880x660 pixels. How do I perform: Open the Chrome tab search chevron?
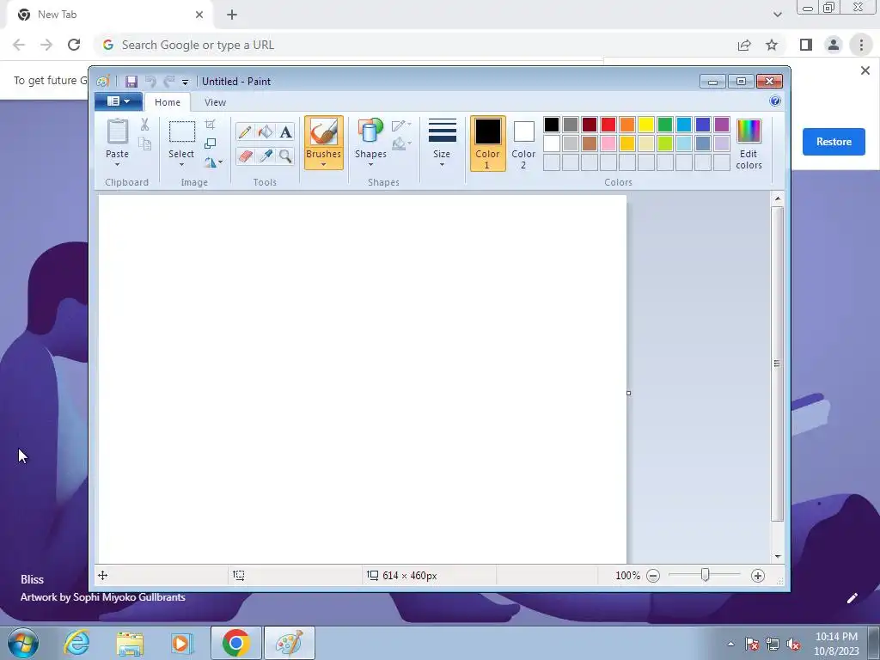click(777, 15)
